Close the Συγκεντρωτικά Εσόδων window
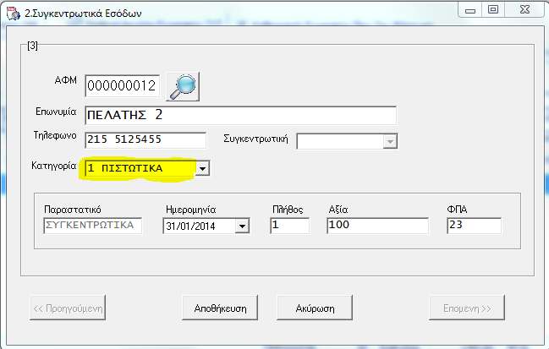The height and width of the screenshot is (349, 549). [524, 10]
